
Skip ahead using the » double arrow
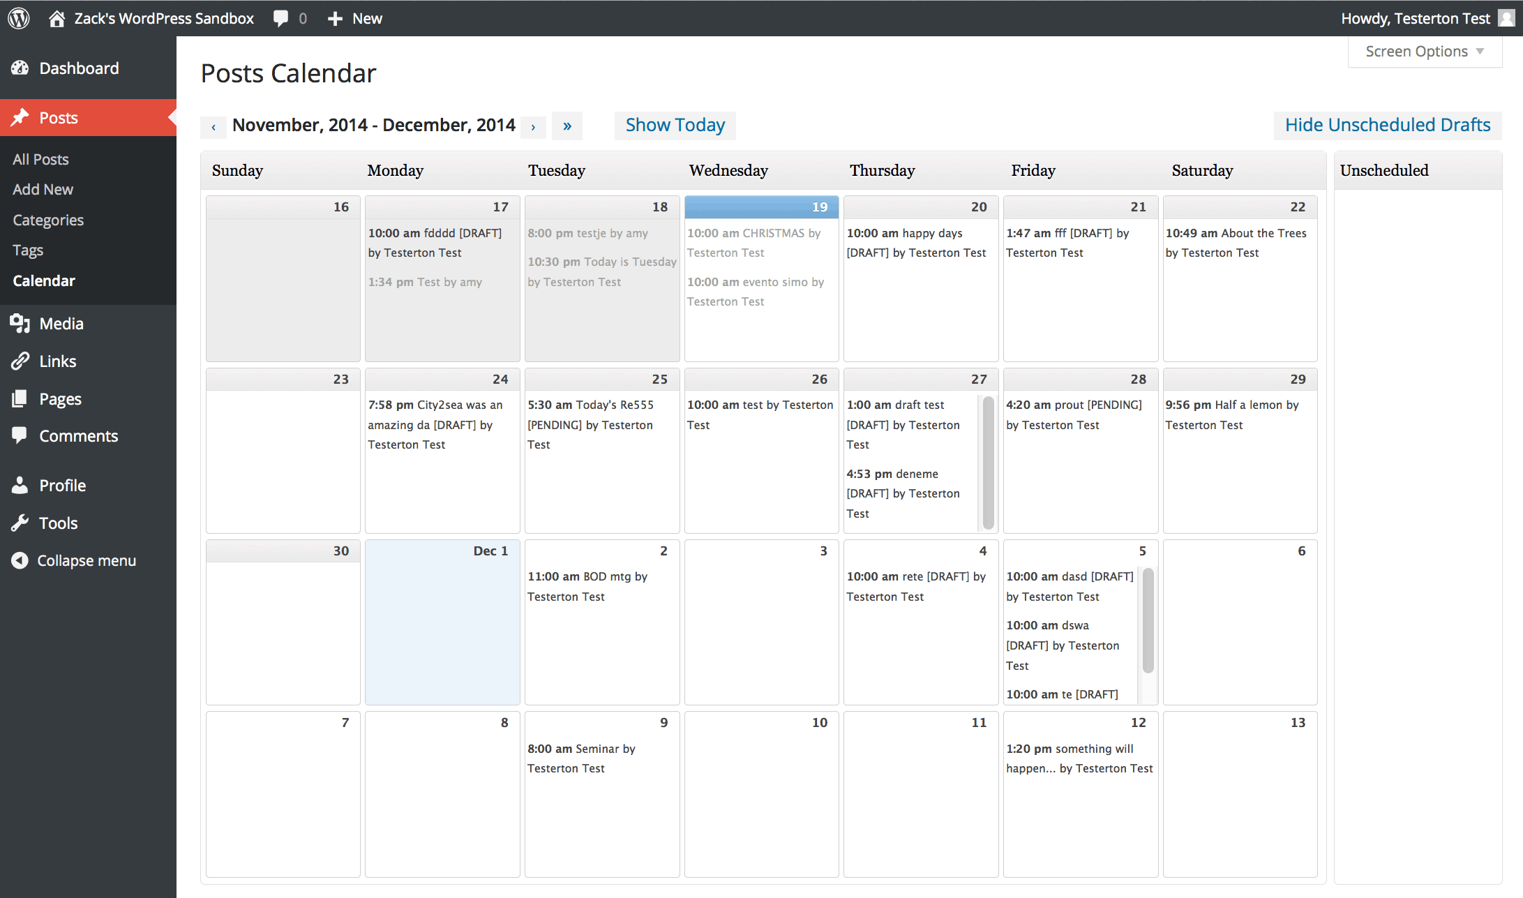(567, 126)
